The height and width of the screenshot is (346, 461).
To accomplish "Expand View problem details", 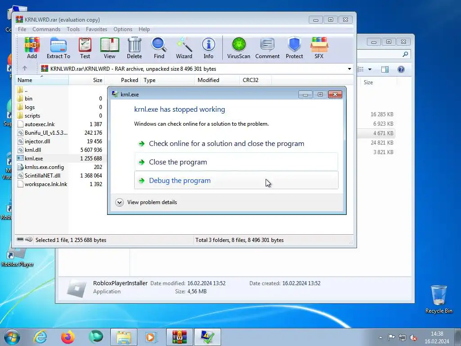I will (146, 202).
